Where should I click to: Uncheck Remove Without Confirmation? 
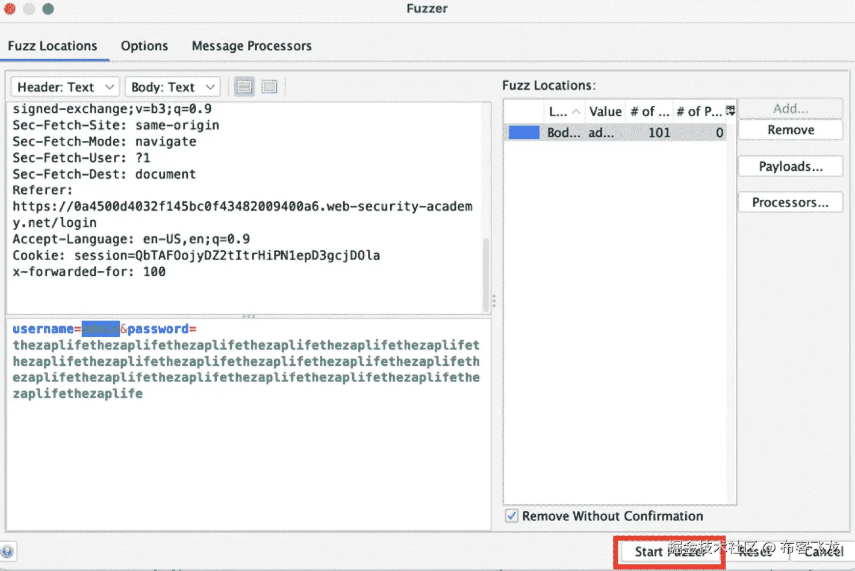coord(511,516)
